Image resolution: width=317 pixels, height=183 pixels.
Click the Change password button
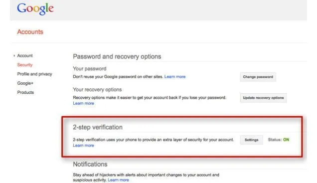click(258, 77)
